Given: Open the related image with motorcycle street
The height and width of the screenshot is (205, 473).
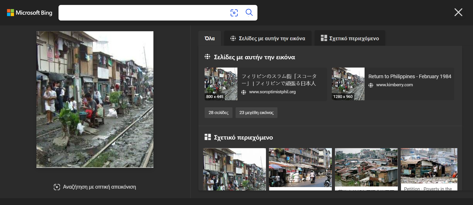Looking at the screenshot, I should (x=300, y=168).
